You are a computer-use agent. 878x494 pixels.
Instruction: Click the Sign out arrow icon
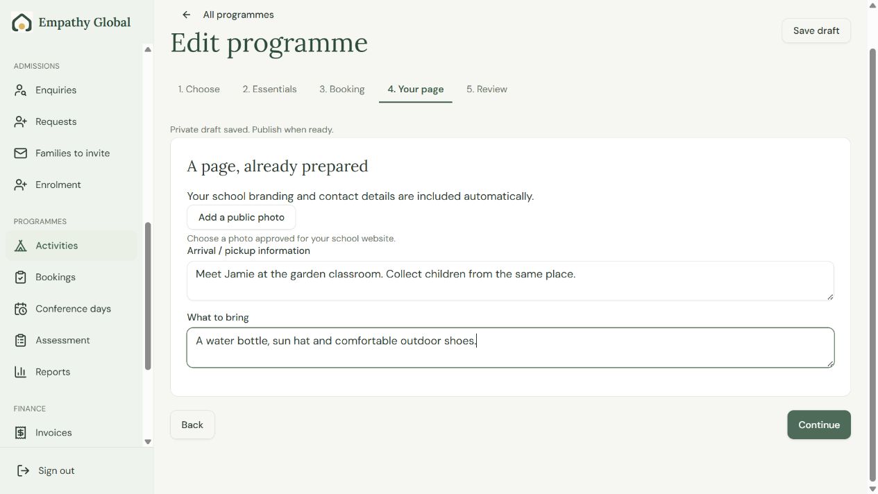(24, 470)
